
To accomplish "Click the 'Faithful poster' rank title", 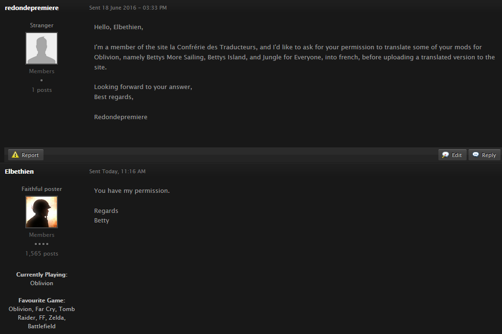I will coord(42,189).
